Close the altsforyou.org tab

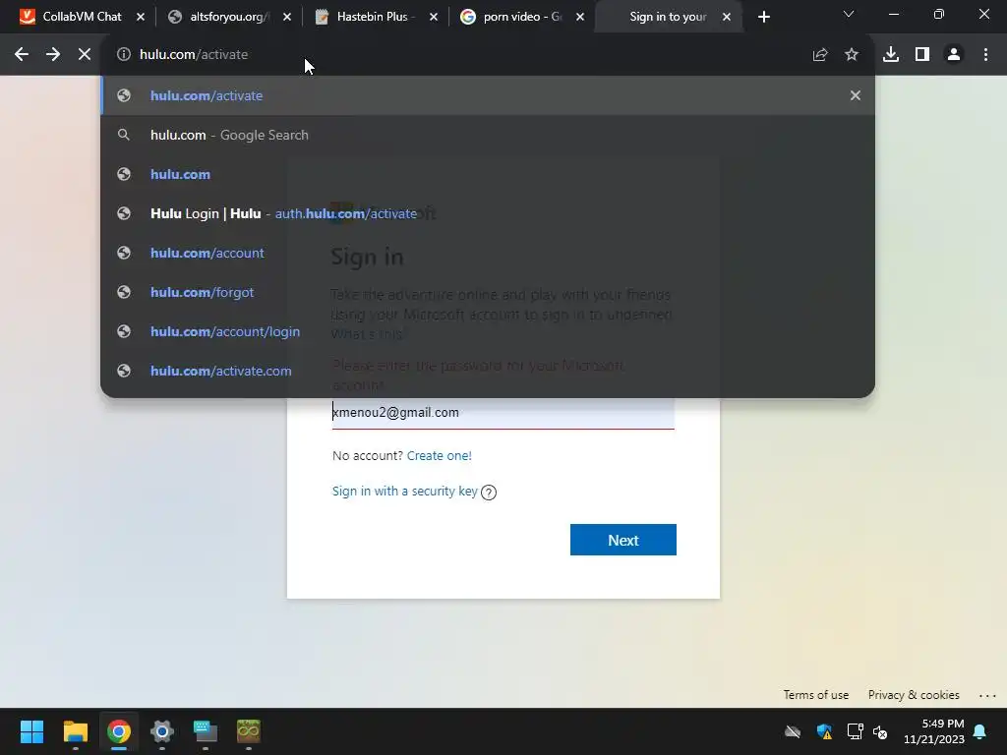point(287,17)
